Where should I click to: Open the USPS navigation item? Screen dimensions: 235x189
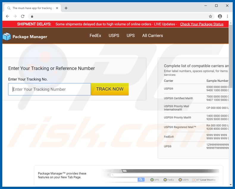(114, 36)
